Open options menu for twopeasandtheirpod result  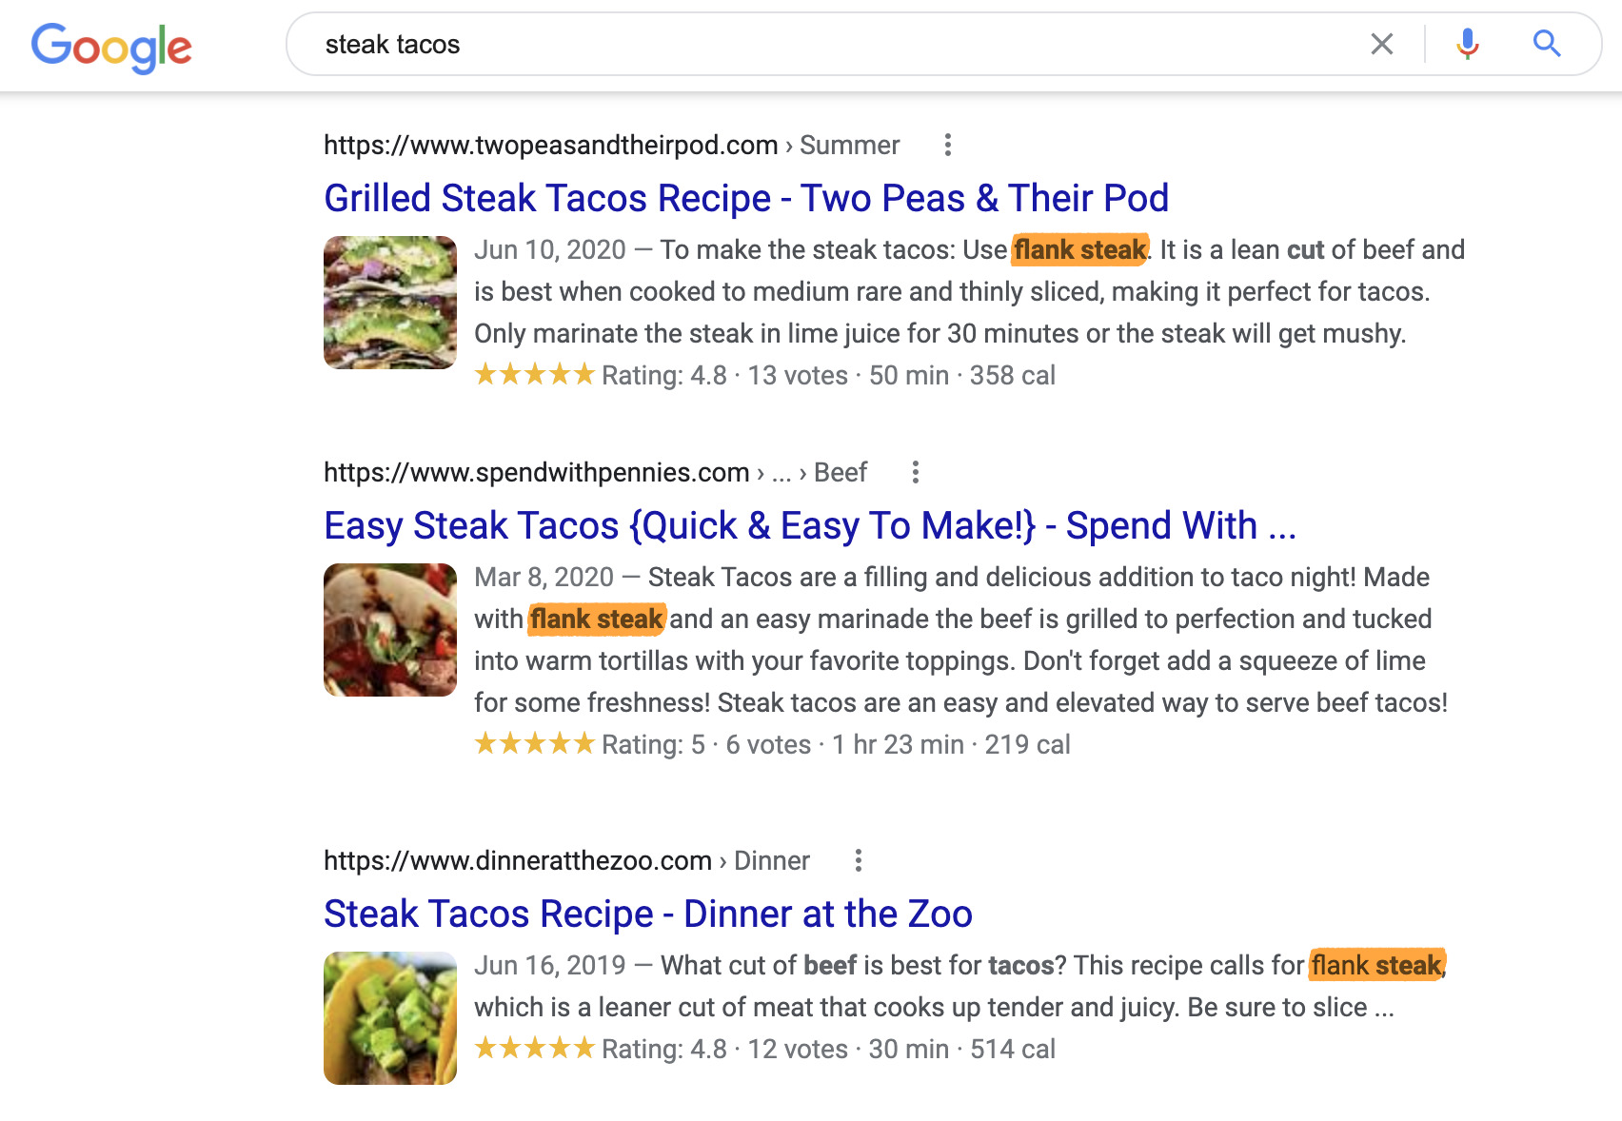(947, 145)
